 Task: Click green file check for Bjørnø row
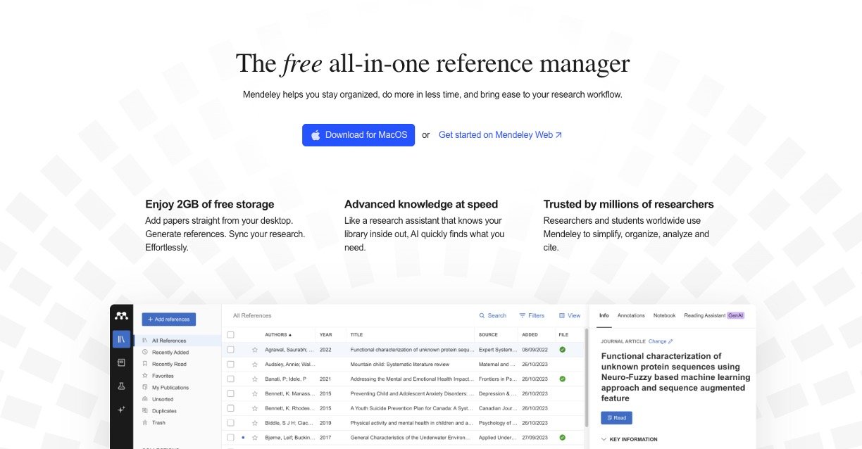pos(563,437)
